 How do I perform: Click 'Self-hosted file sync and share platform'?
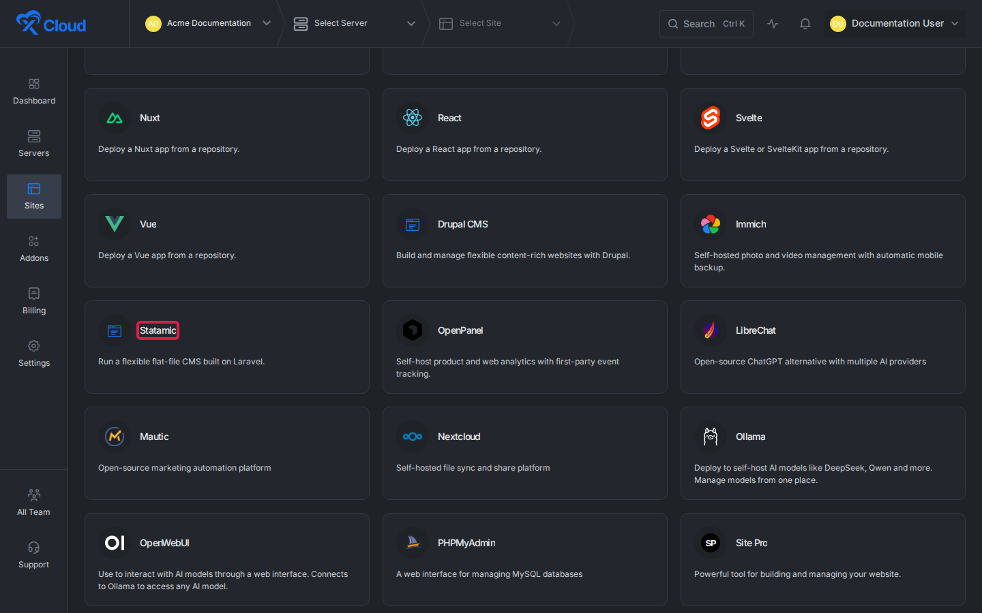473,468
